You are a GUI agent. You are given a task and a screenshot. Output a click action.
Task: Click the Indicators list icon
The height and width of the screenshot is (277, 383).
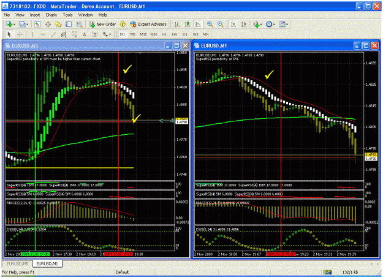pyautogui.click(x=256, y=24)
